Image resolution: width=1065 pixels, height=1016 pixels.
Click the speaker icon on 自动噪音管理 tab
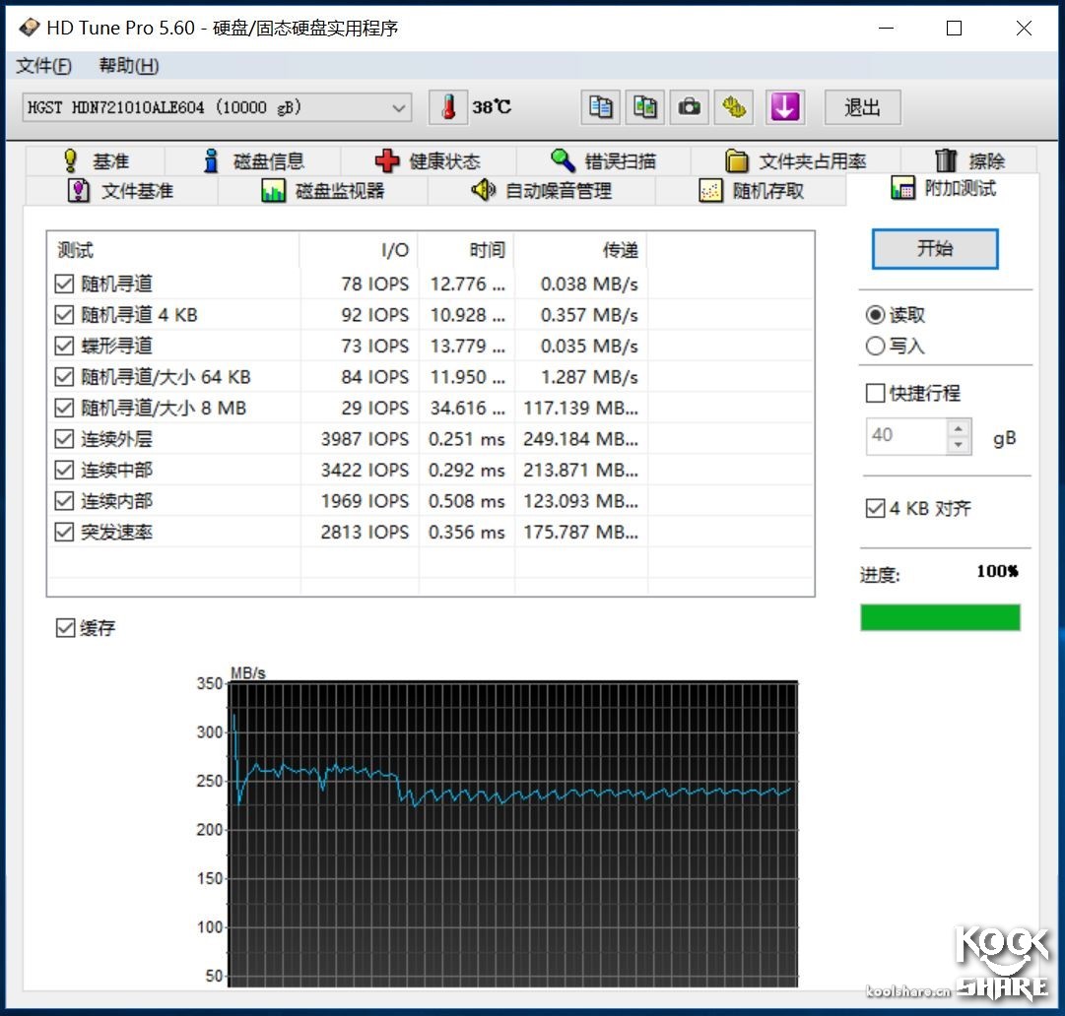pyautogui.click(x=484, y=190)
